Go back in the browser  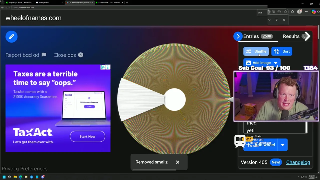pyautogui.click(x=2, y=7)
